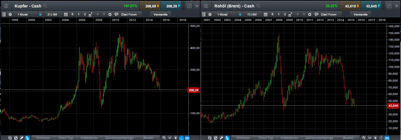
Task: Open the layout gear settings on Kupfer chart
Action: (x=110, y=14)
